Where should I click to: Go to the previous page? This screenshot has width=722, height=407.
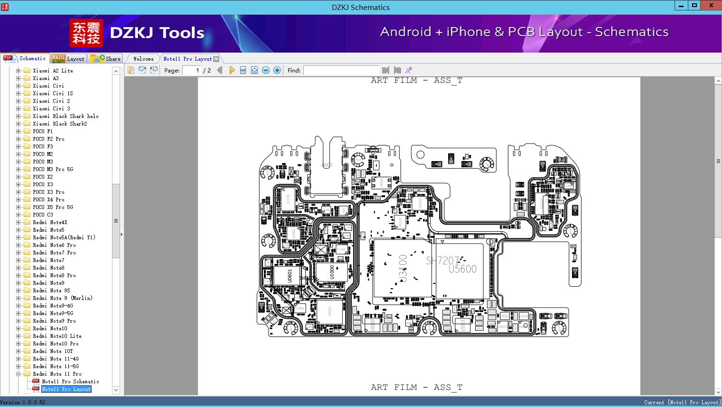click(x=220, y=70)
